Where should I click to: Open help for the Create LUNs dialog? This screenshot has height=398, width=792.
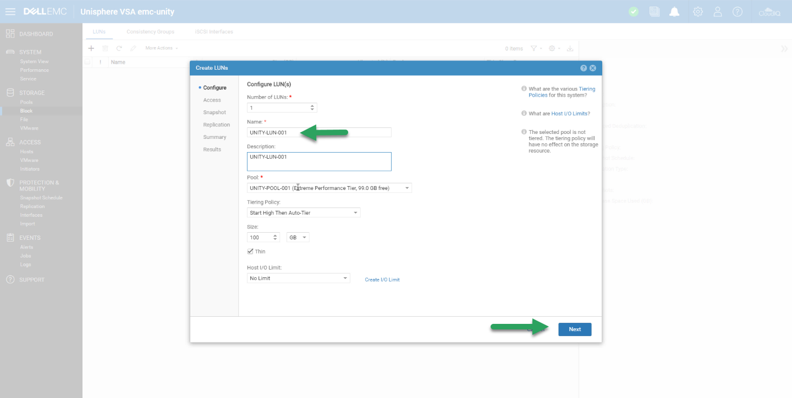tap(584, 68)
